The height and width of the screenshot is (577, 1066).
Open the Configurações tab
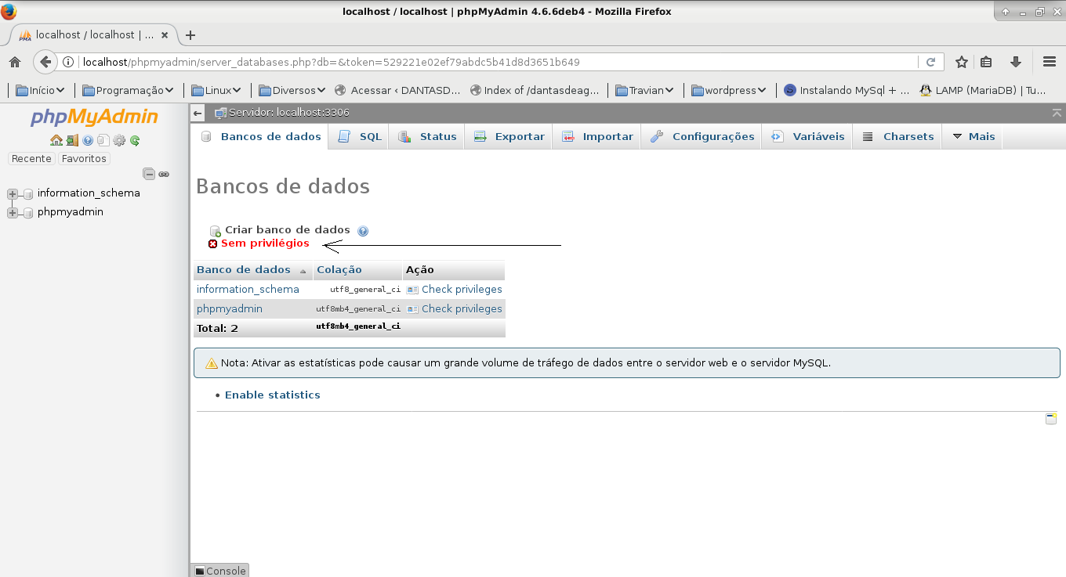[702, 136]
